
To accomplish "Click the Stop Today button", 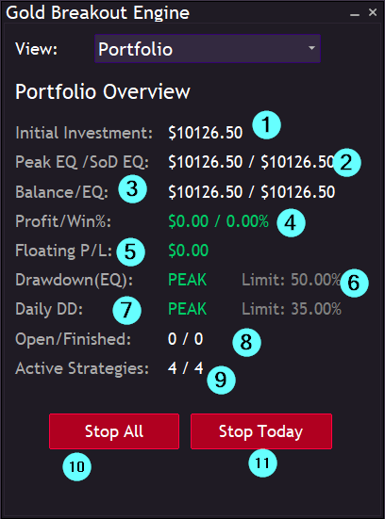I will tap(261, 431).
